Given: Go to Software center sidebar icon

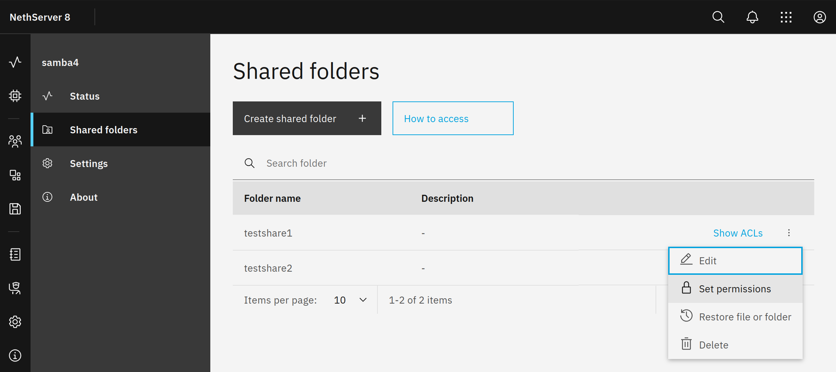Looking at the screenshot, I should pyautogui.click(x=15, y=175).
